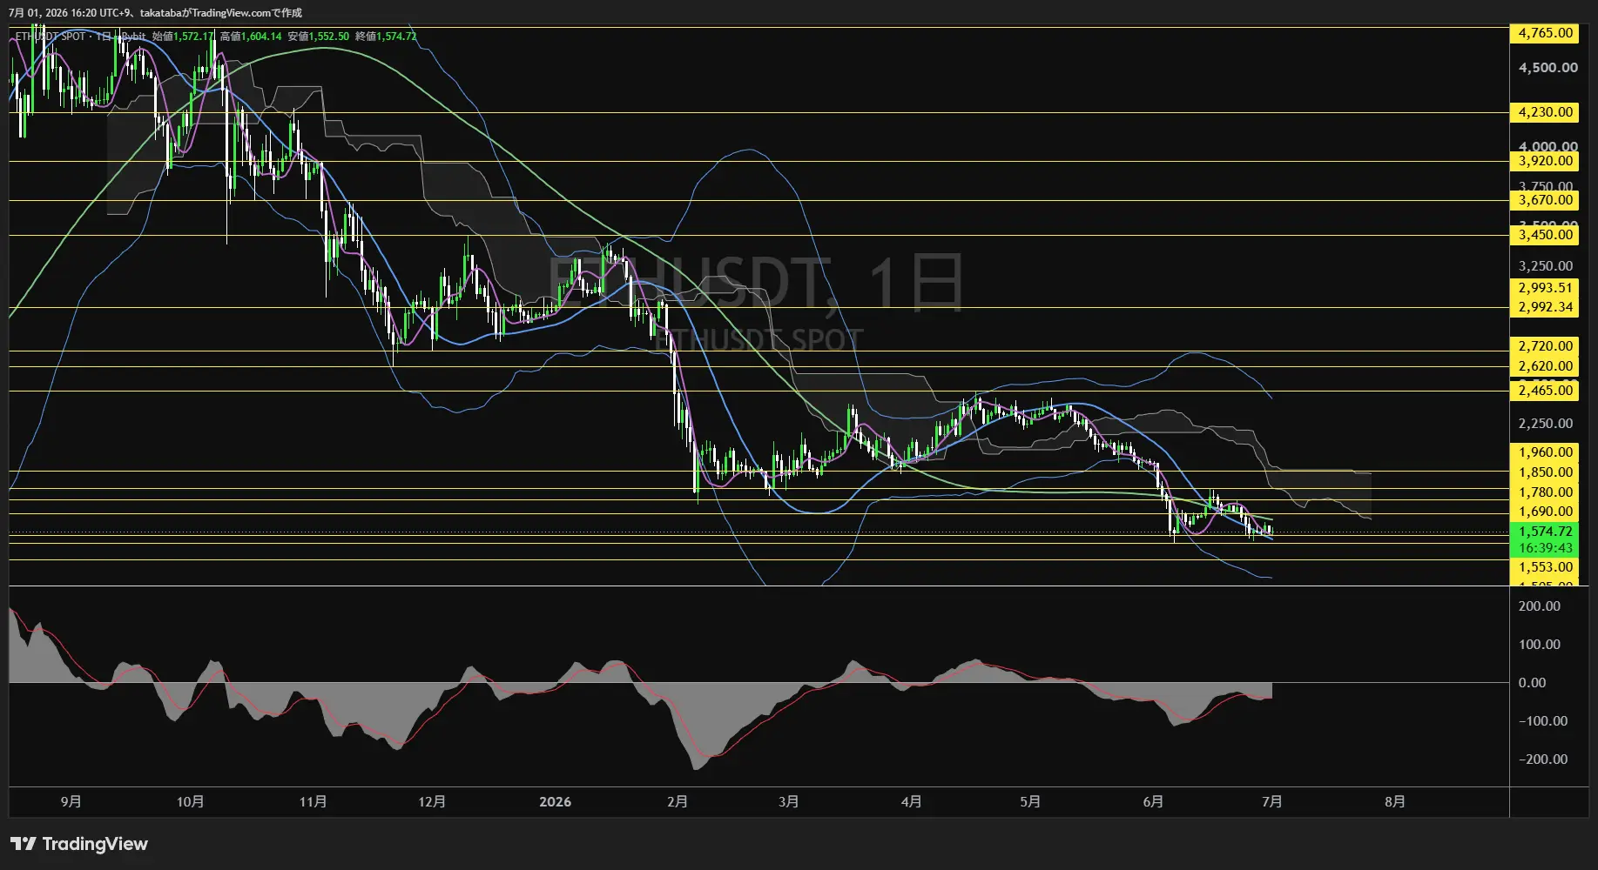Click the 2,465.00 horizontal level tag

point(1544,391)
